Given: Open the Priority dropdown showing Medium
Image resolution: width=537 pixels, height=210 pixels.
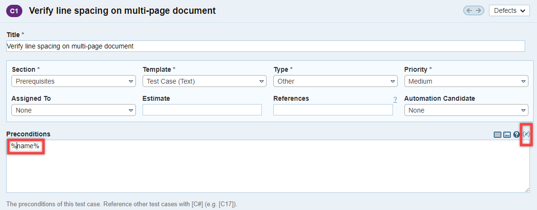Looking at the screenshot, I should click(x=466, y=81).
